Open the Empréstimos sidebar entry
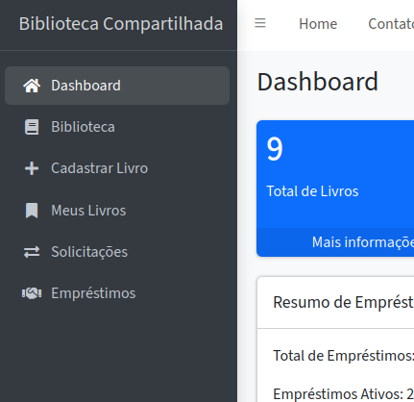Viewport: 414px width, 402px height. point(117,293)
